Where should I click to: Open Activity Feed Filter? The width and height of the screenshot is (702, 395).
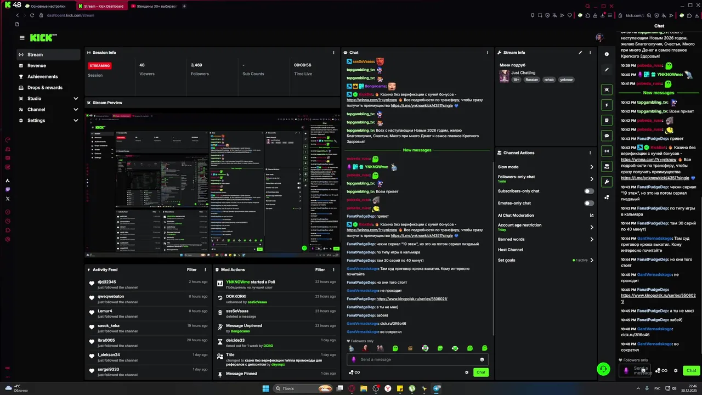(x=191, y=270)
